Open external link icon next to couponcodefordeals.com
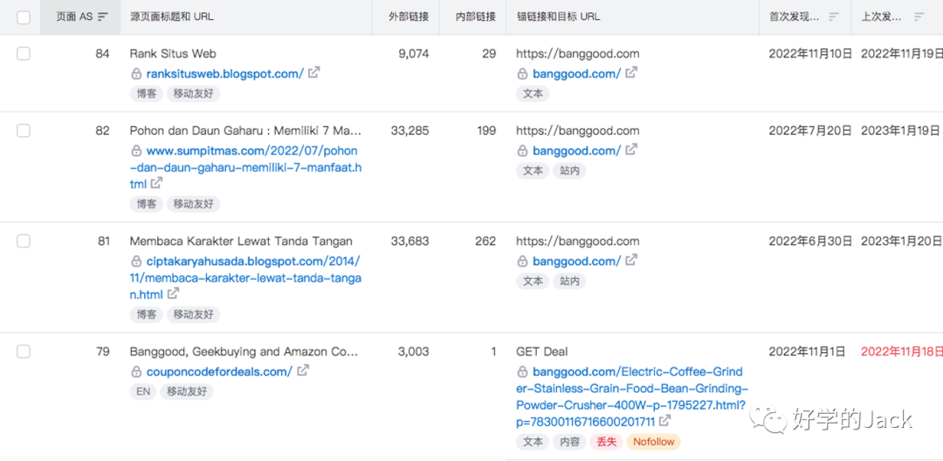The width and height of the screenshot is (943, 461). point(303,371)
